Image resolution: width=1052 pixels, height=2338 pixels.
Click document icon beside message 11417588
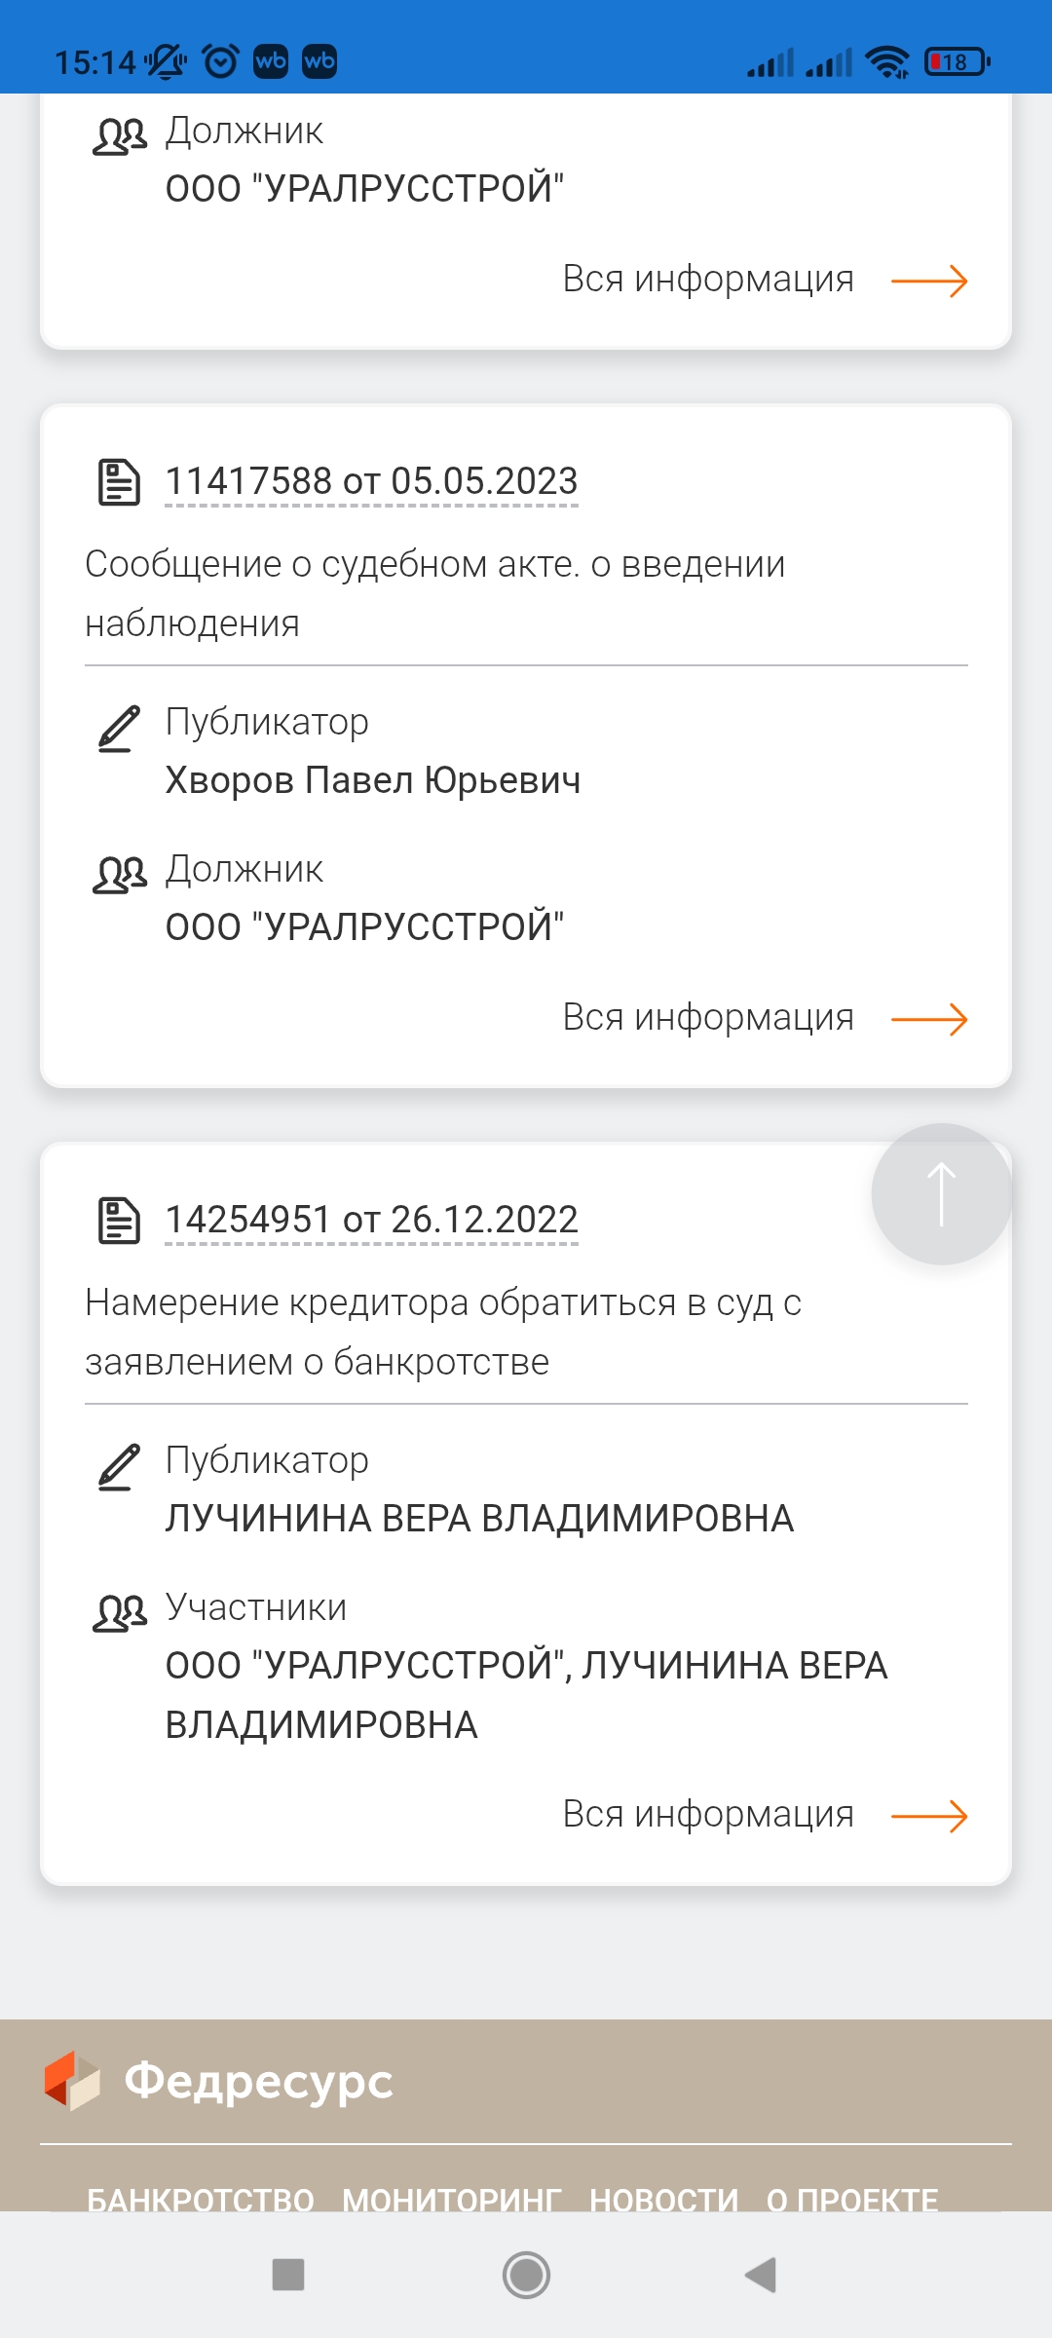[x=119, y=482]
